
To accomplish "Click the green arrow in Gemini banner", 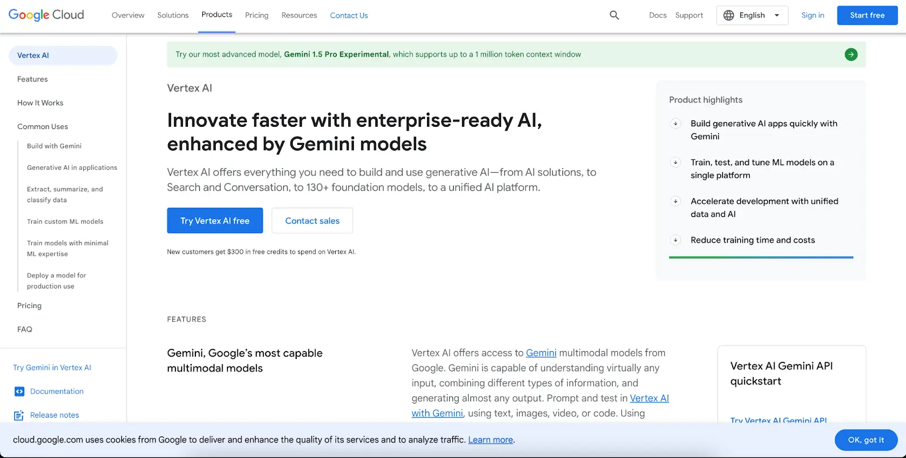I will (x=851, y=54).
